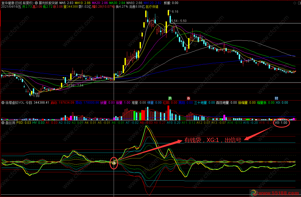This screenshot has height=197, width=301.
Task: Click the 5.54 - 5.50 price label
Action: (x=179, y=21)
